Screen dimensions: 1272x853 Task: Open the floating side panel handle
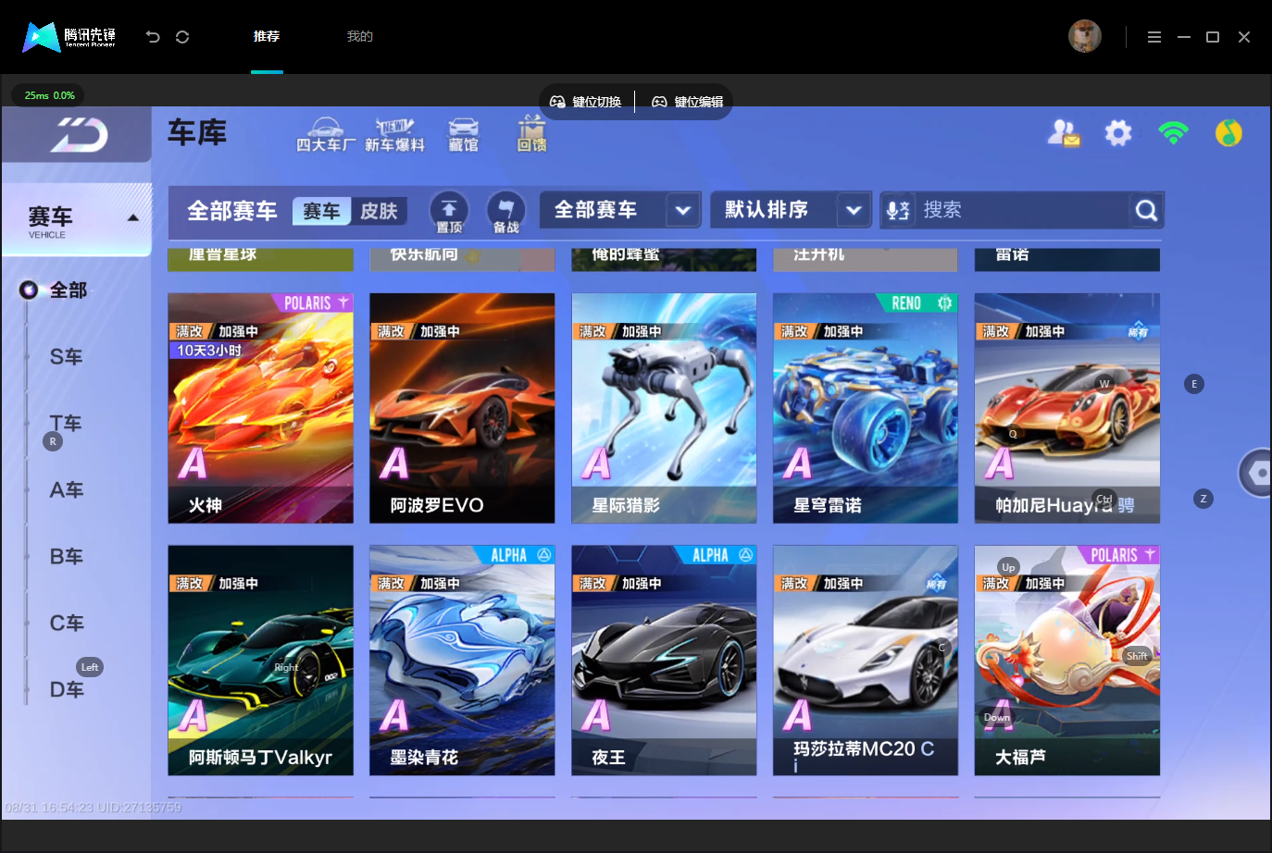[1255, 473]
